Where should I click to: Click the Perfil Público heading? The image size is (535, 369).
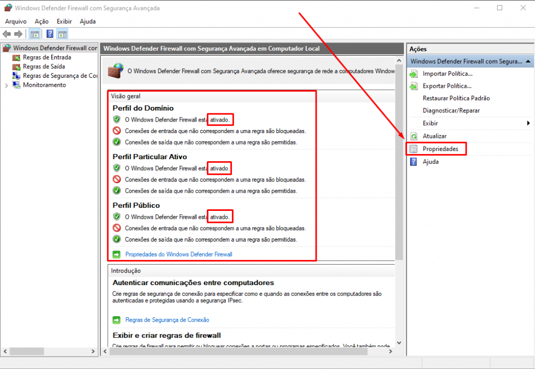click(136, 206)
